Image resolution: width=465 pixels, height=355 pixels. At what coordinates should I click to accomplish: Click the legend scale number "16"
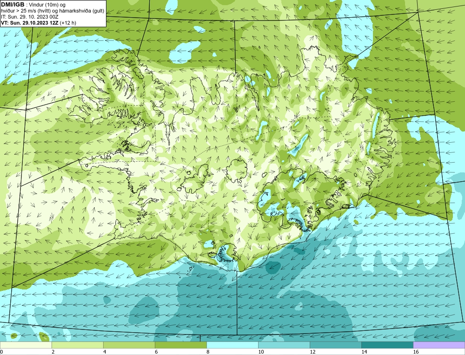(x=416, y=352)
